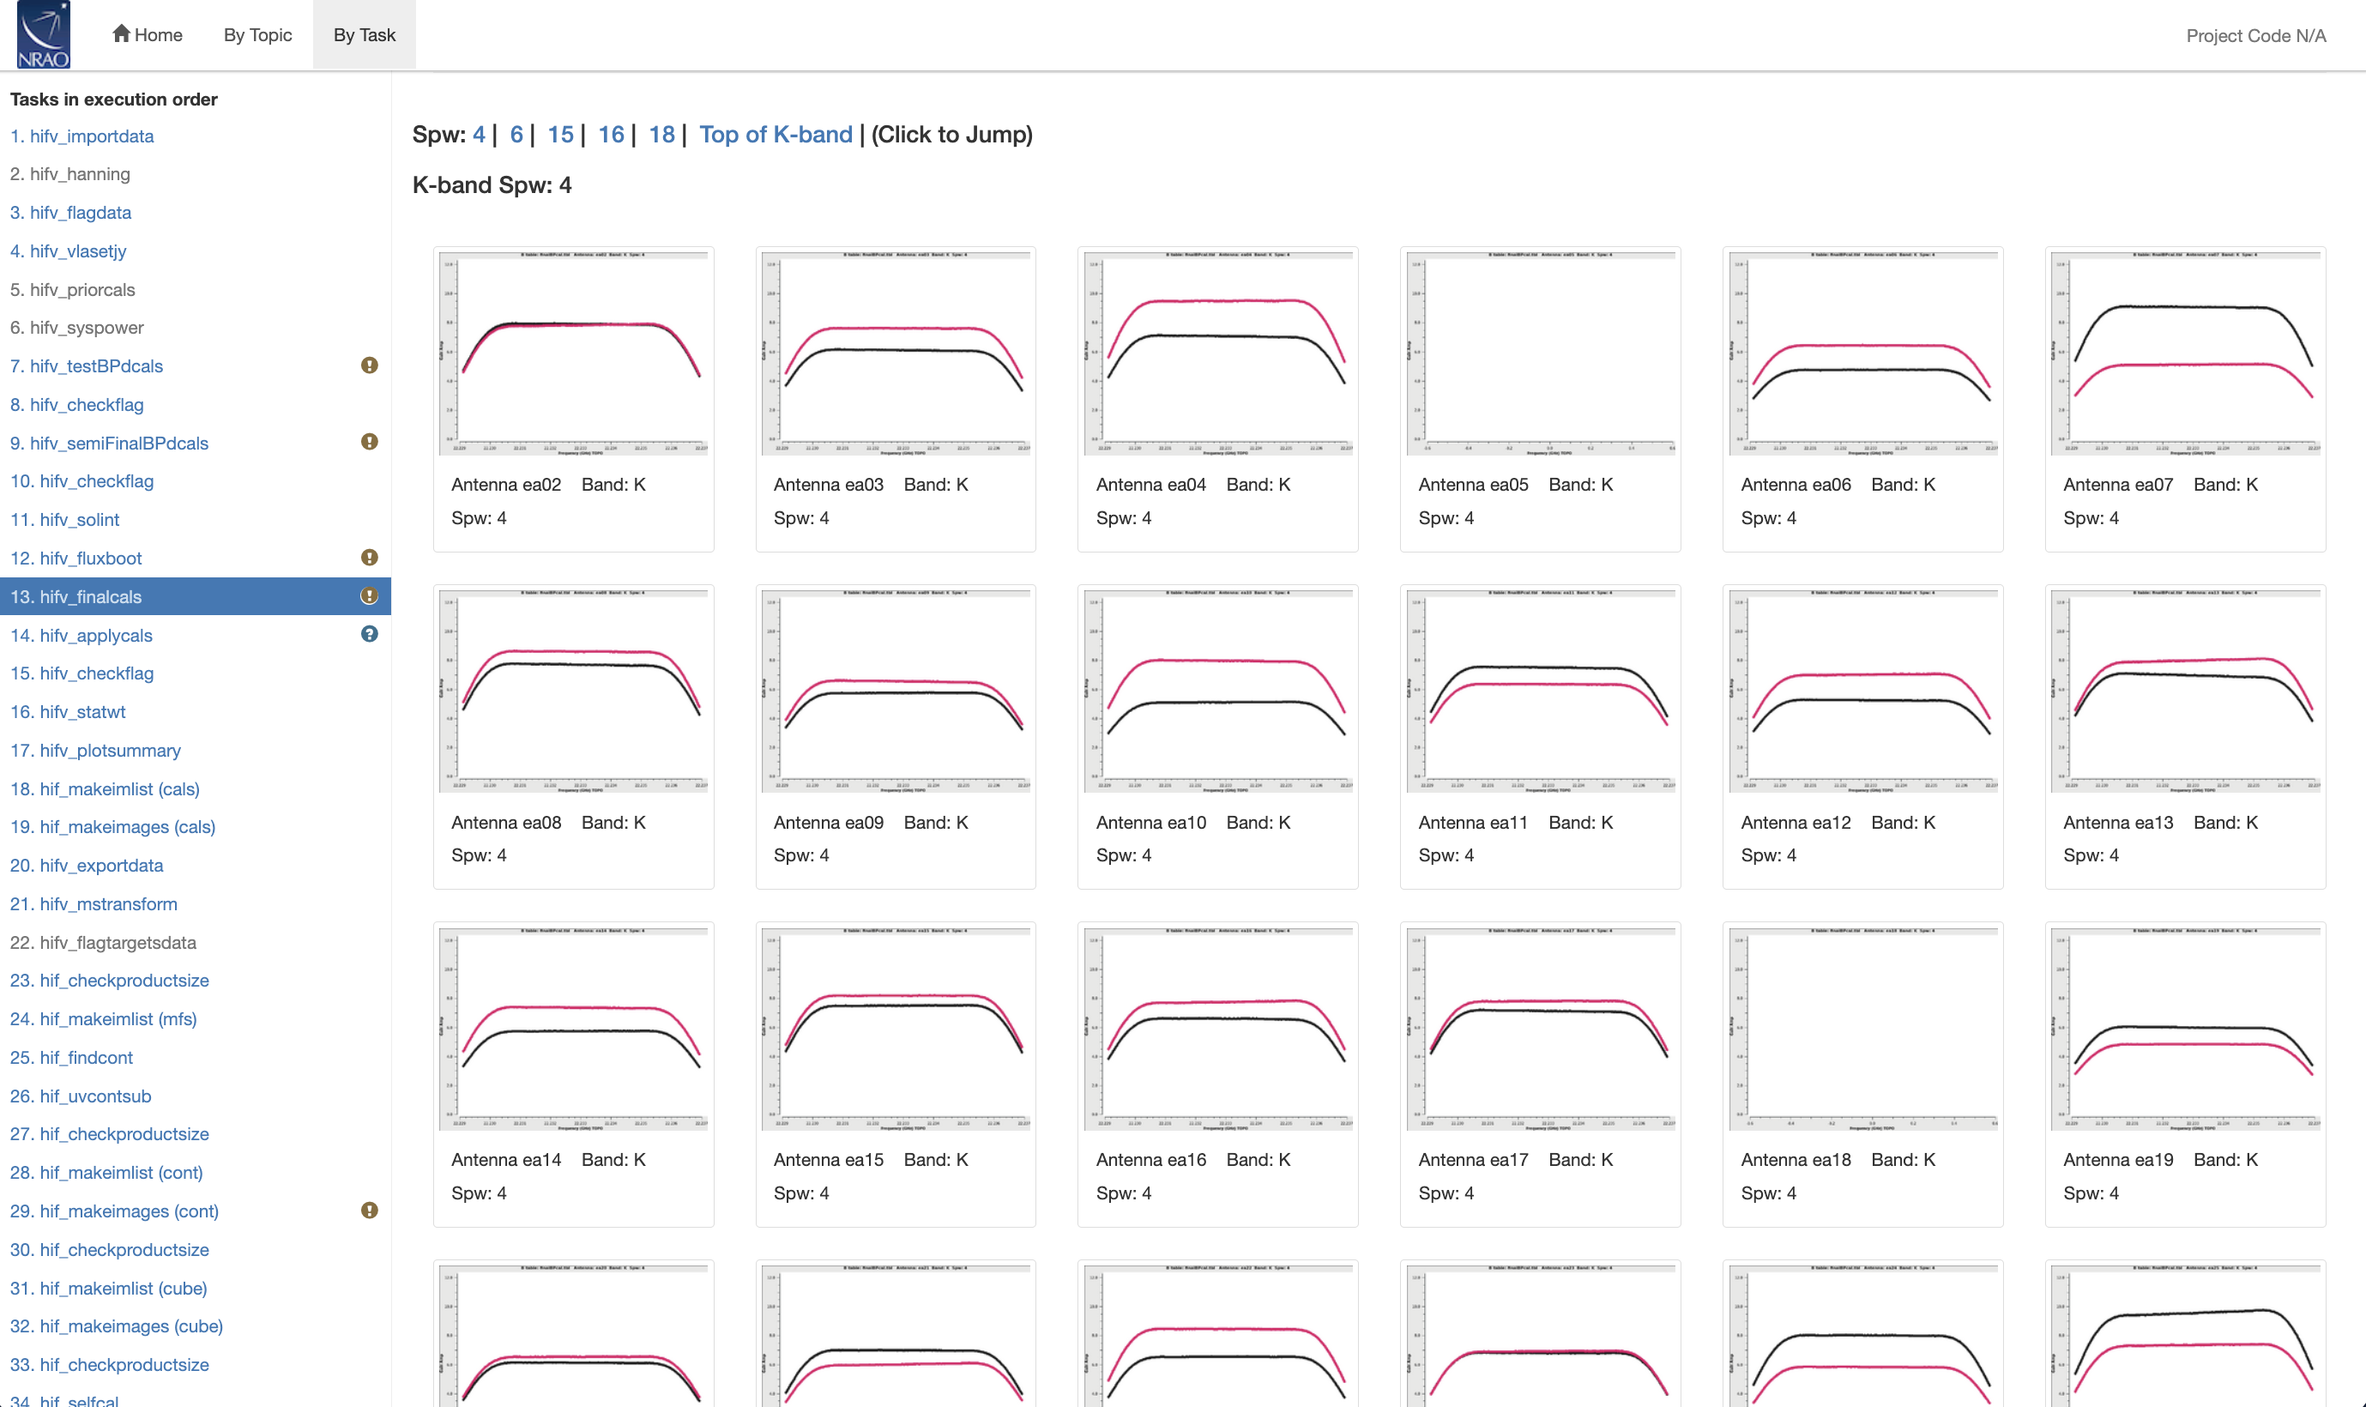Open task 12 hifv_fluxboot
This screenshot has height=1407, width=2366.
pyautogui.click(x=75, y=559)
